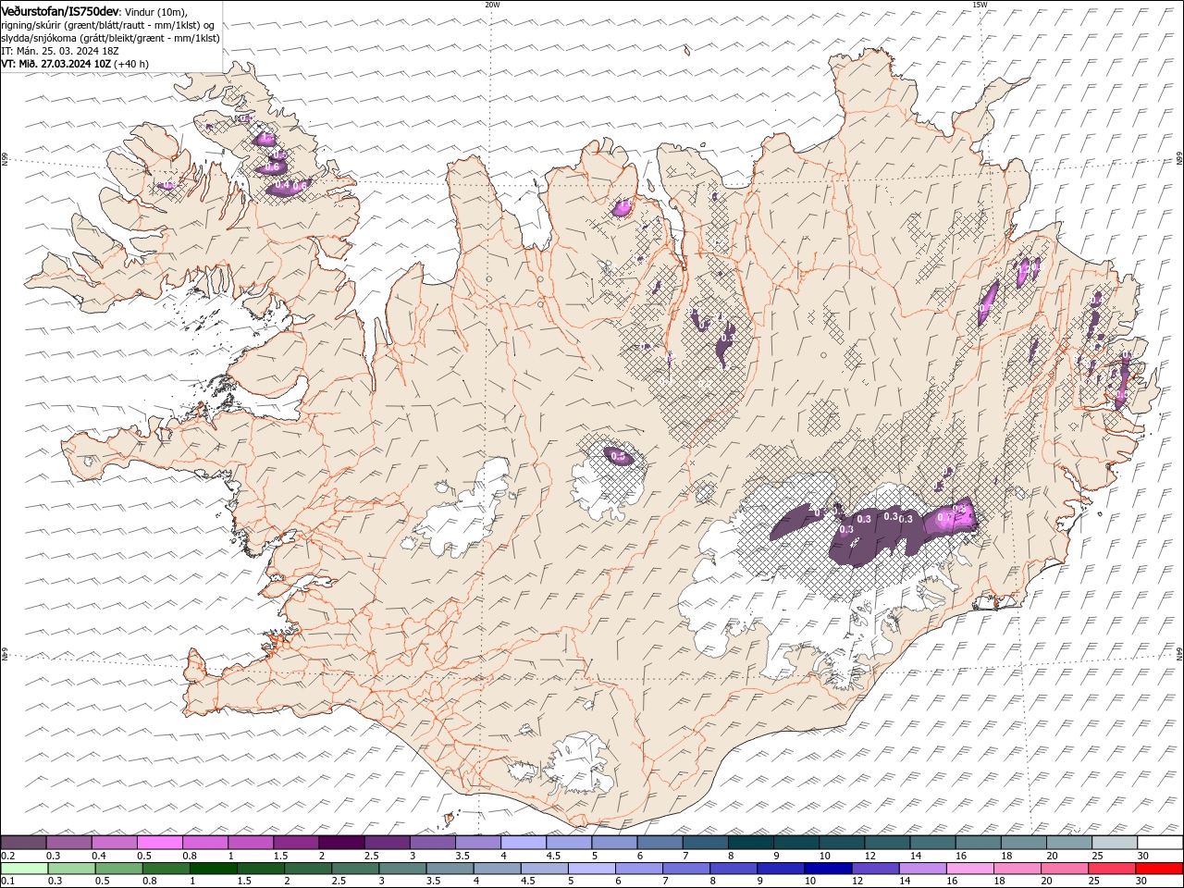
Task: Pick the 8 dark teal swatch in top legend row
Action: pos(751,843)
